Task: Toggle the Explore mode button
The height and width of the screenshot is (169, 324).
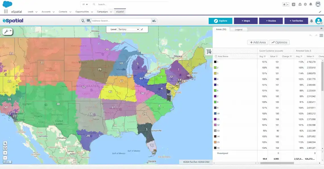Action: click(x=221, y=21)
